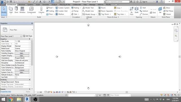Launch the Curtain System tool

pyautogui.click(x=63, y=8)
